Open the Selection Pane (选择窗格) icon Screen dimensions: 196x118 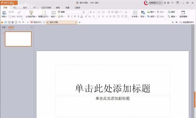pyautogui.click(x=183, y=13)
